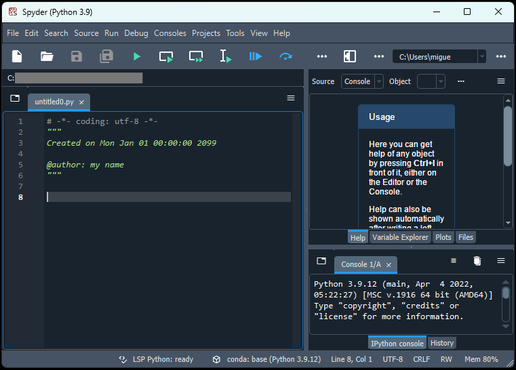Save all files with the toolbar icon
The width and height of the screenshot is (516, 370).
[106, 56]
